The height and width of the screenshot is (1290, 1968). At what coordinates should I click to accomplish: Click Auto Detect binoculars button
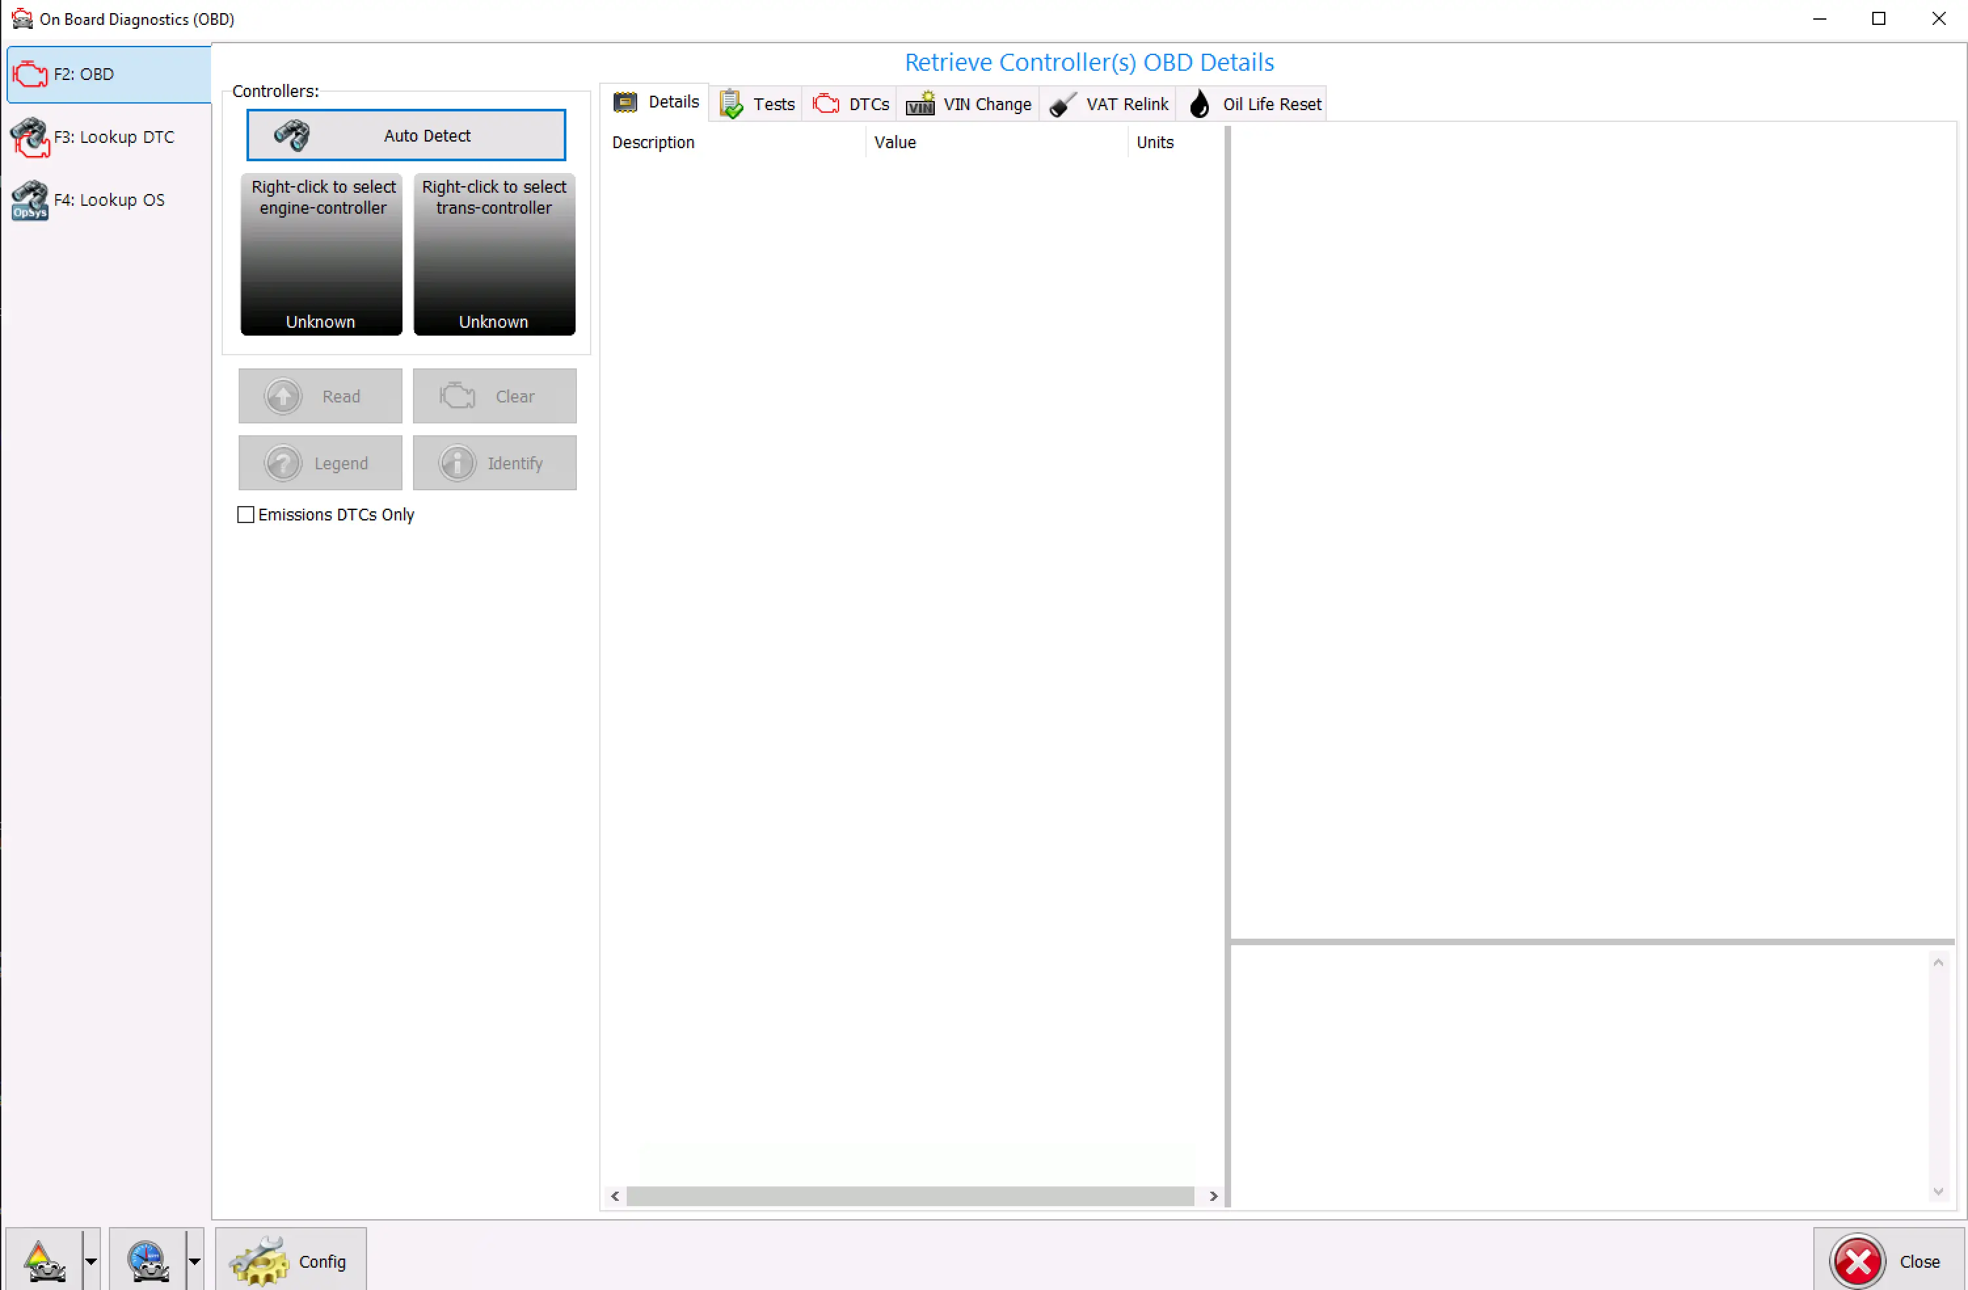coord(406,136)
